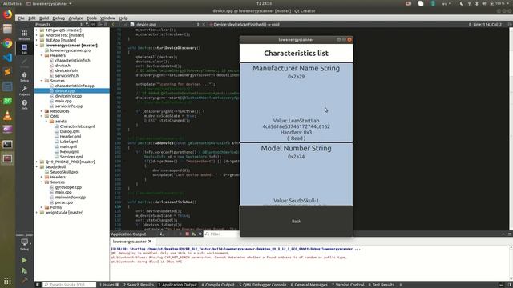Switch to the 1 Issues output pane
This screenshot has width=513, height=288.
[109, 285]
